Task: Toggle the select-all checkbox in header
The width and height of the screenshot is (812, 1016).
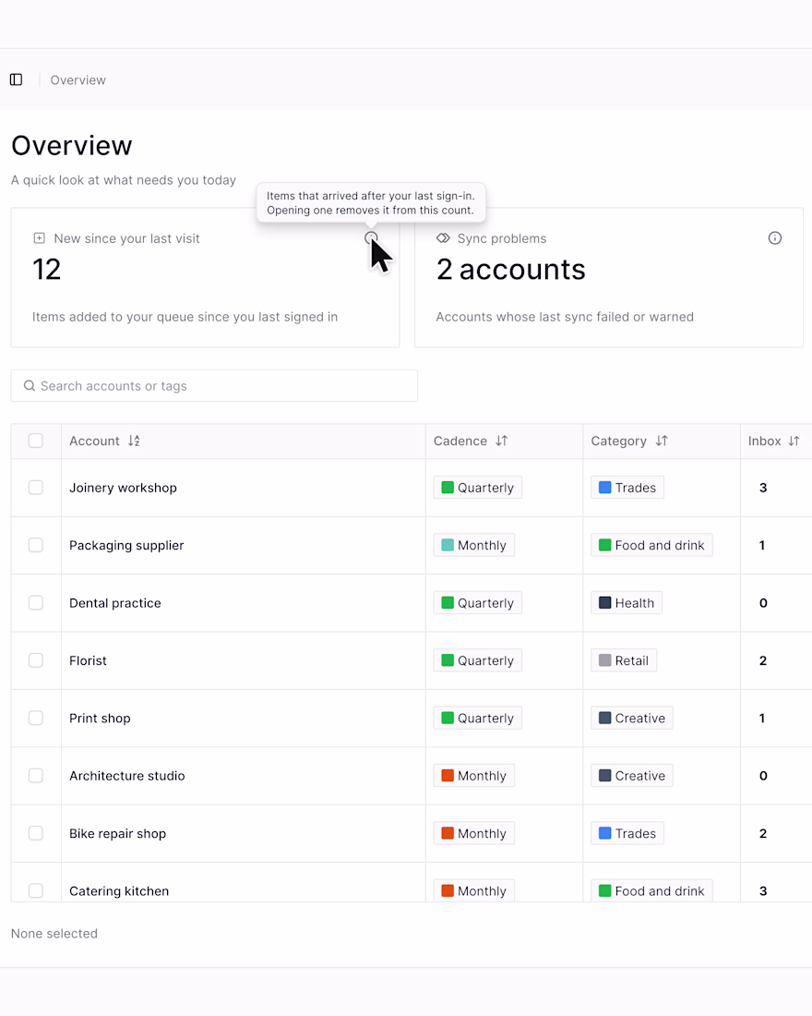Action: click(x=36, y=441)
